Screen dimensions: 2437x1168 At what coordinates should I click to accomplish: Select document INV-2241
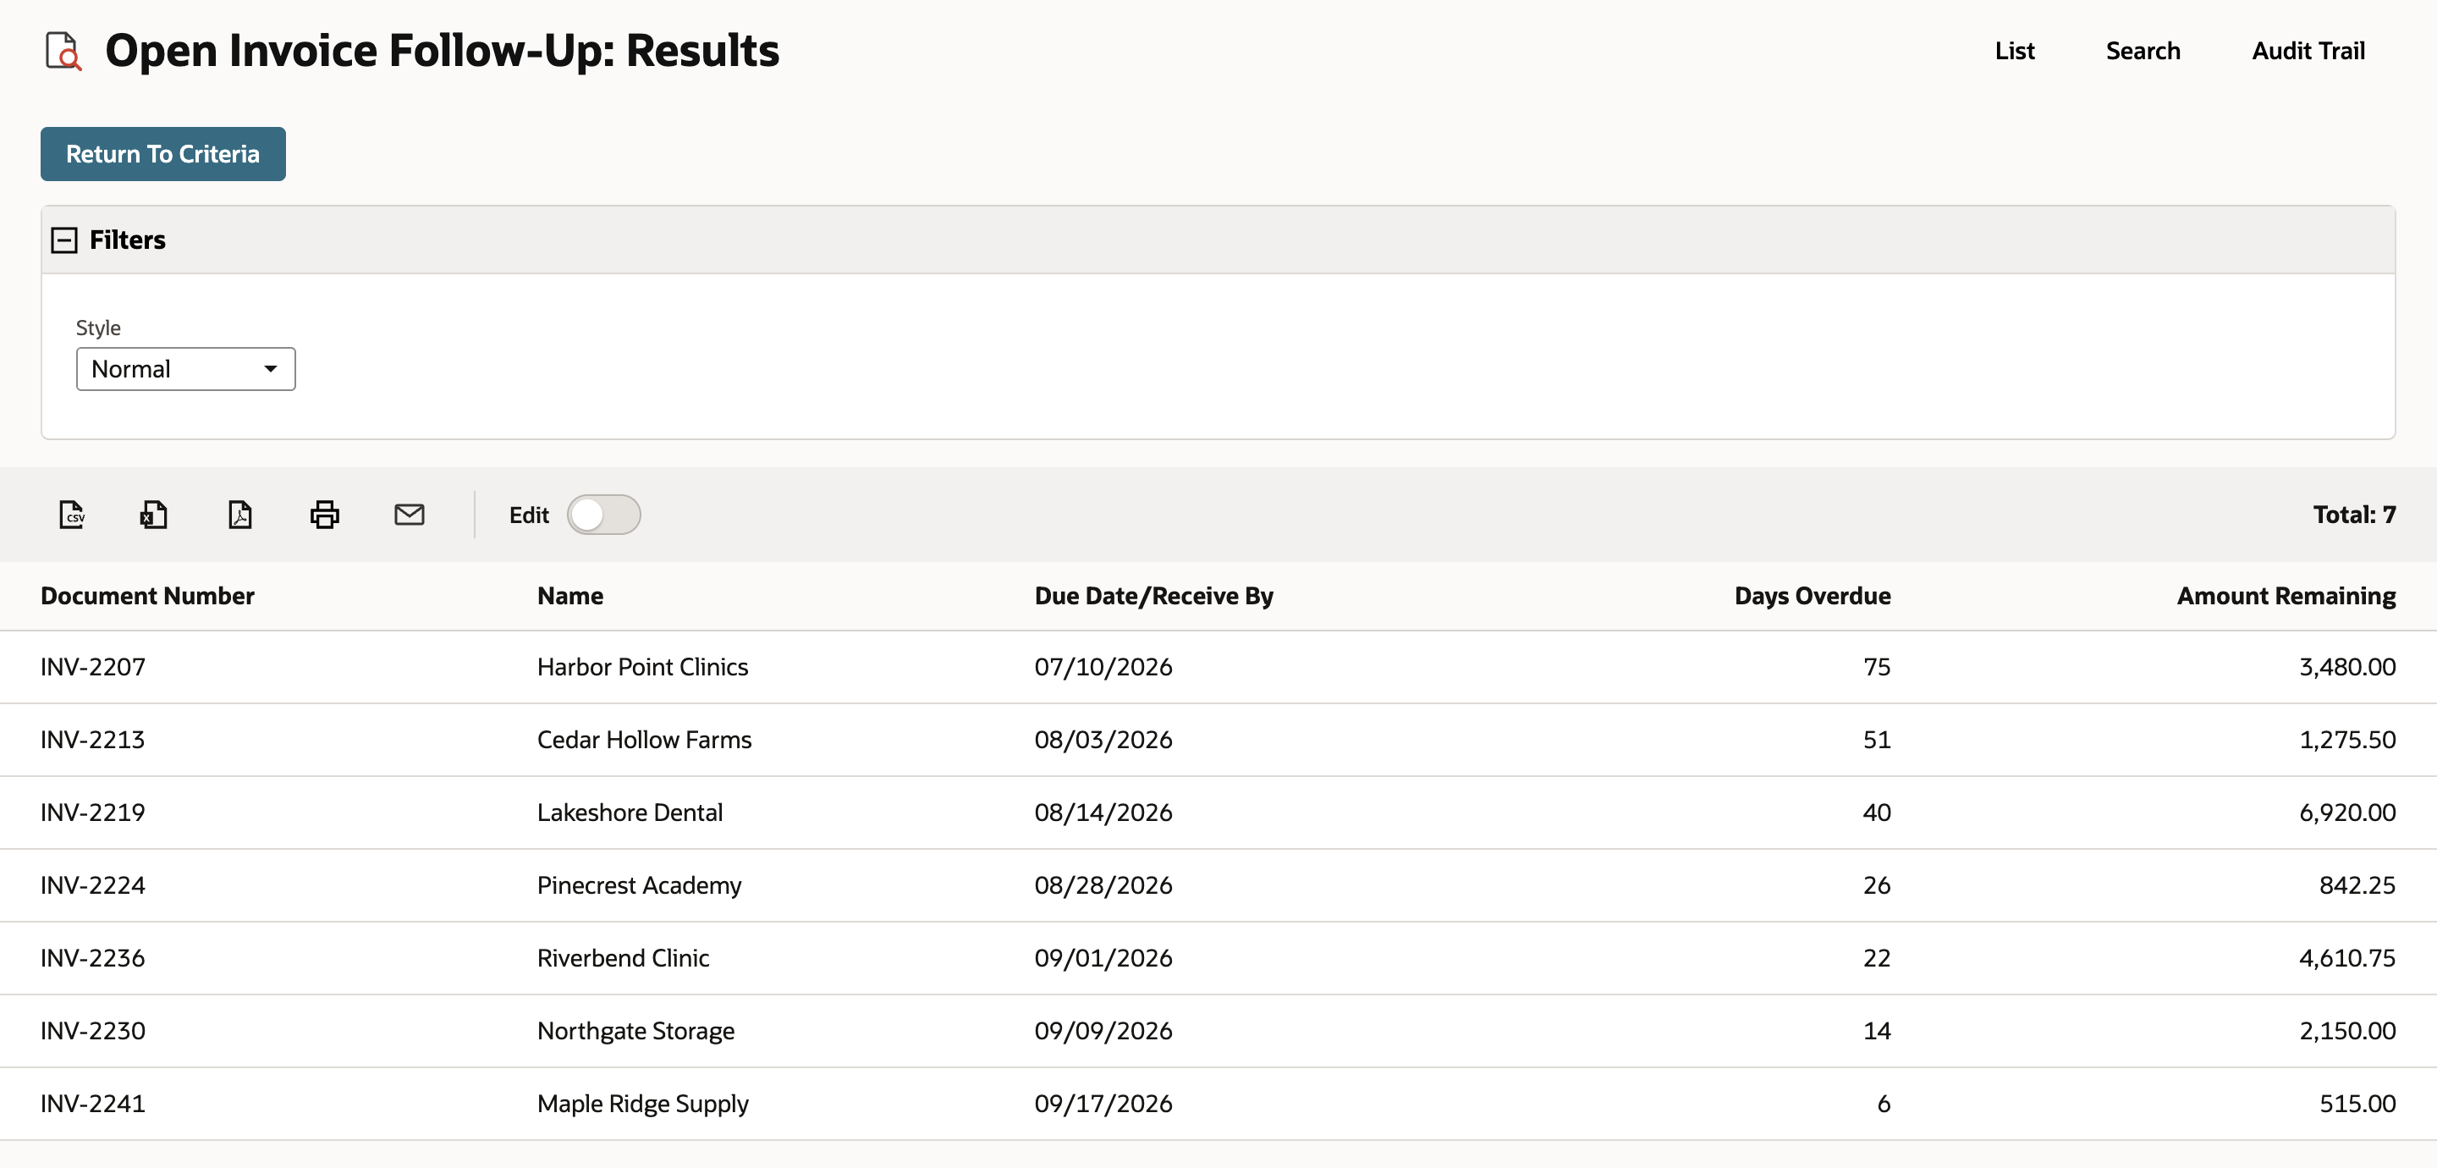click(x=93, y=1103)
